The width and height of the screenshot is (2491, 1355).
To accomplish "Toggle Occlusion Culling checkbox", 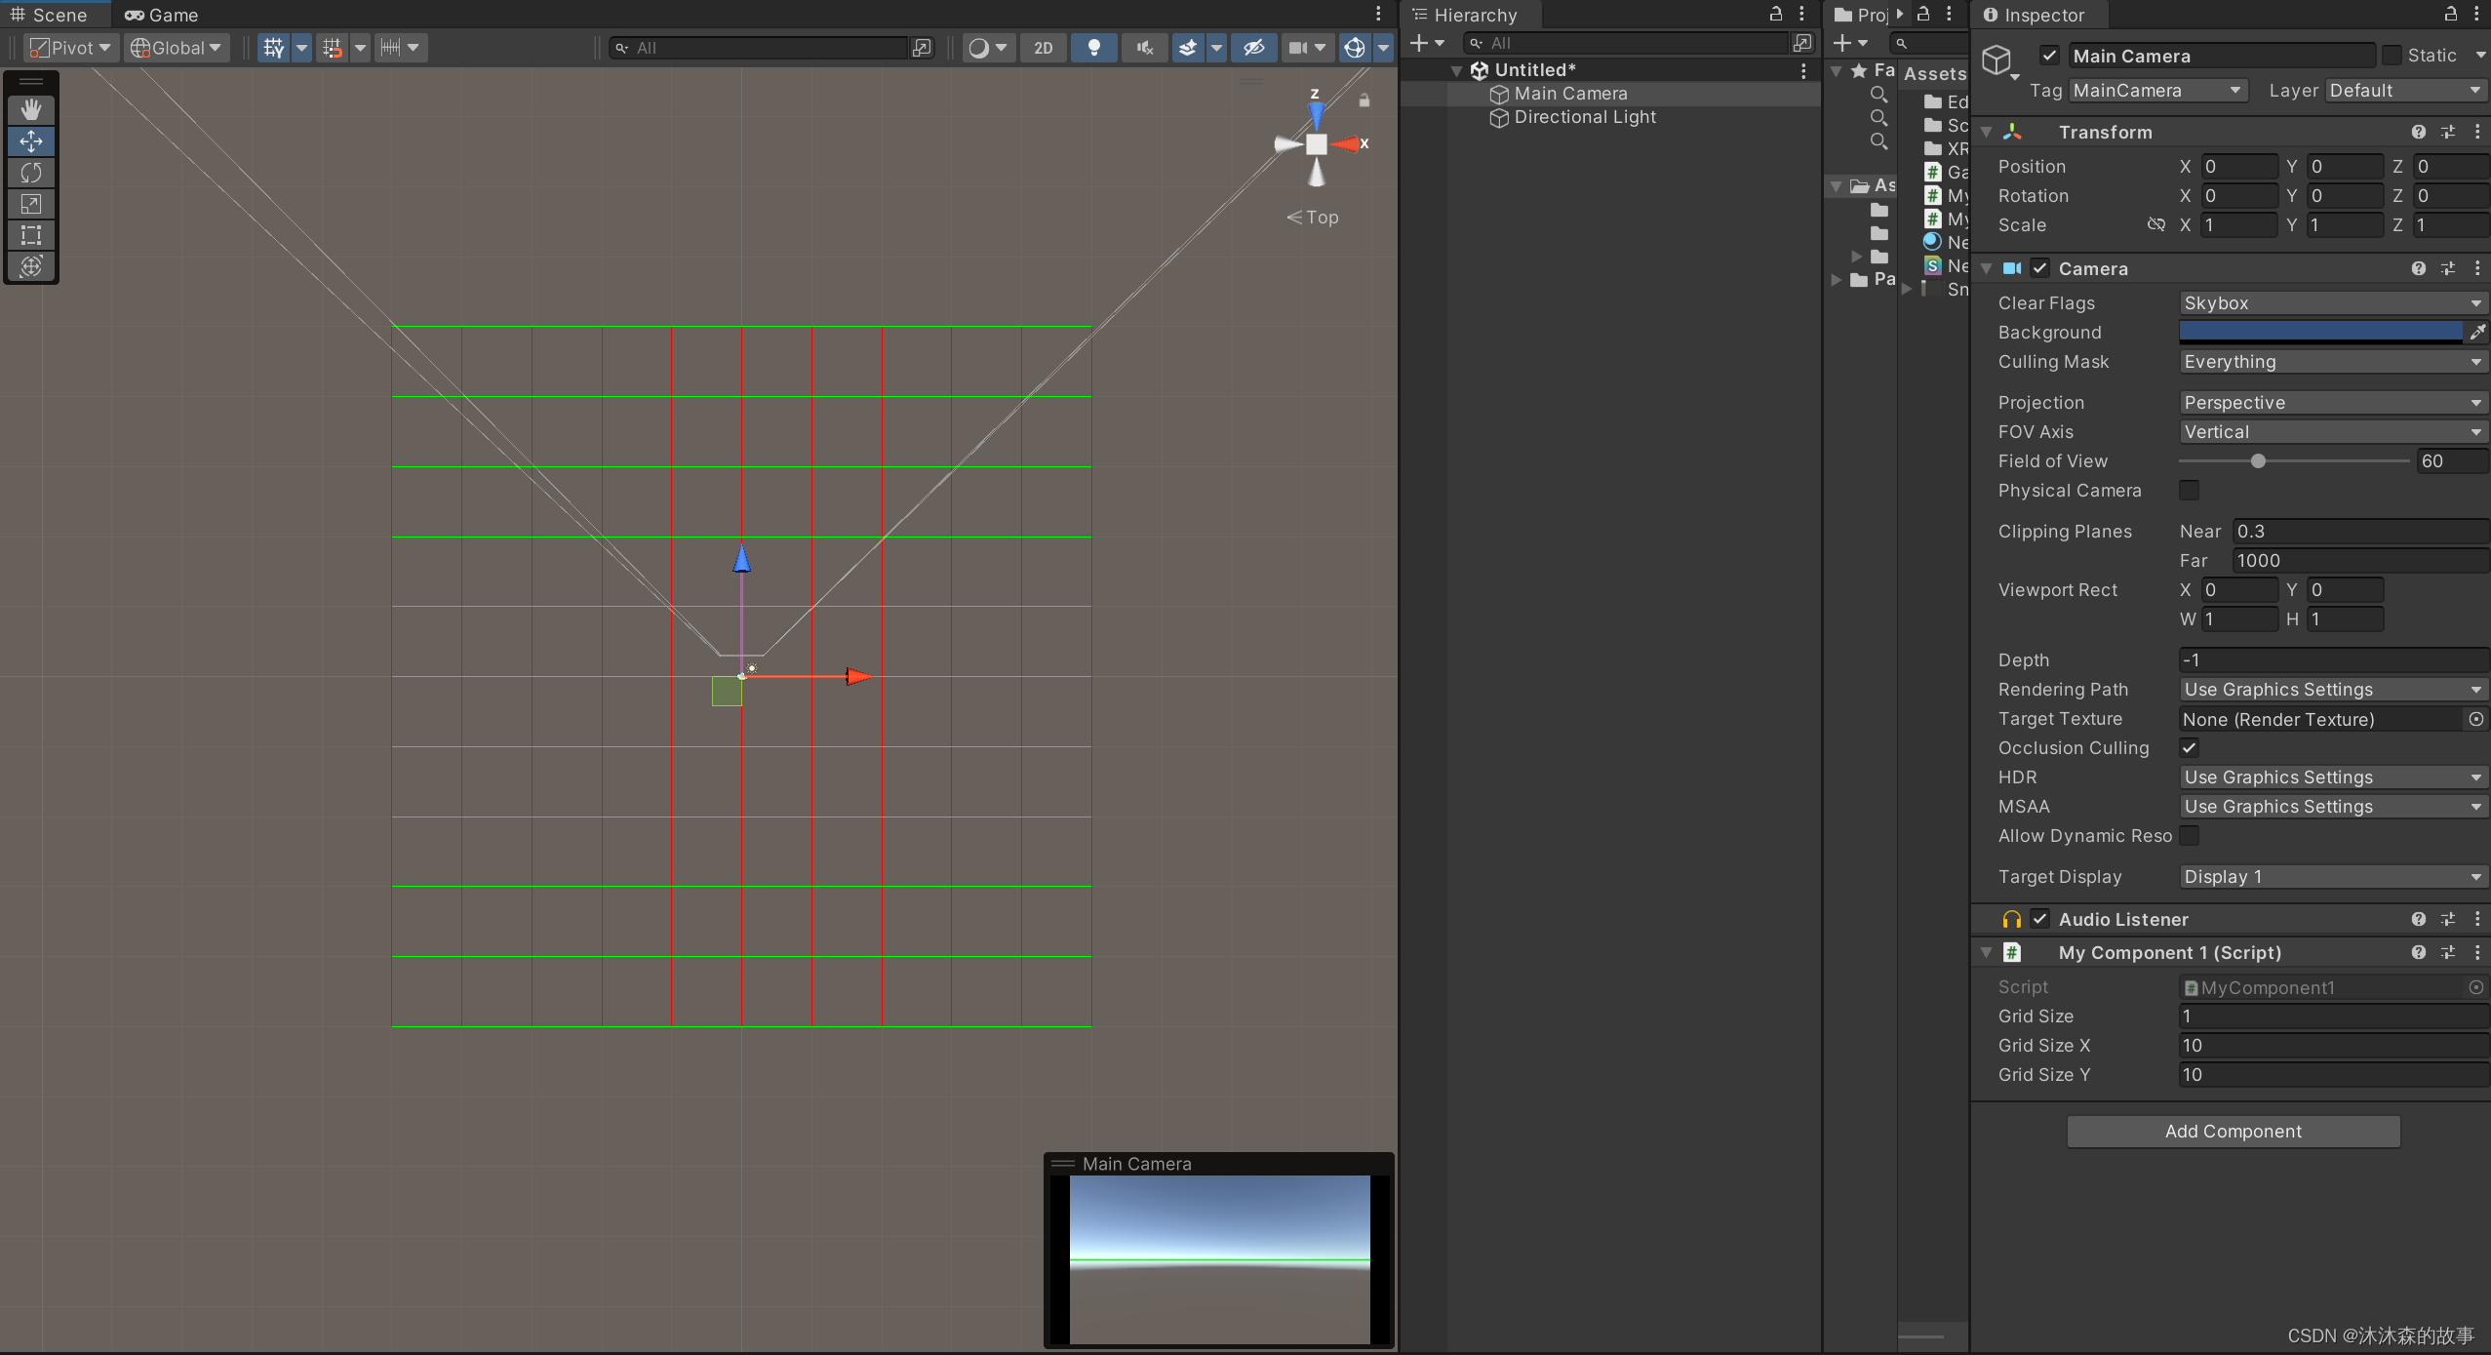I will coord(2188,747).
